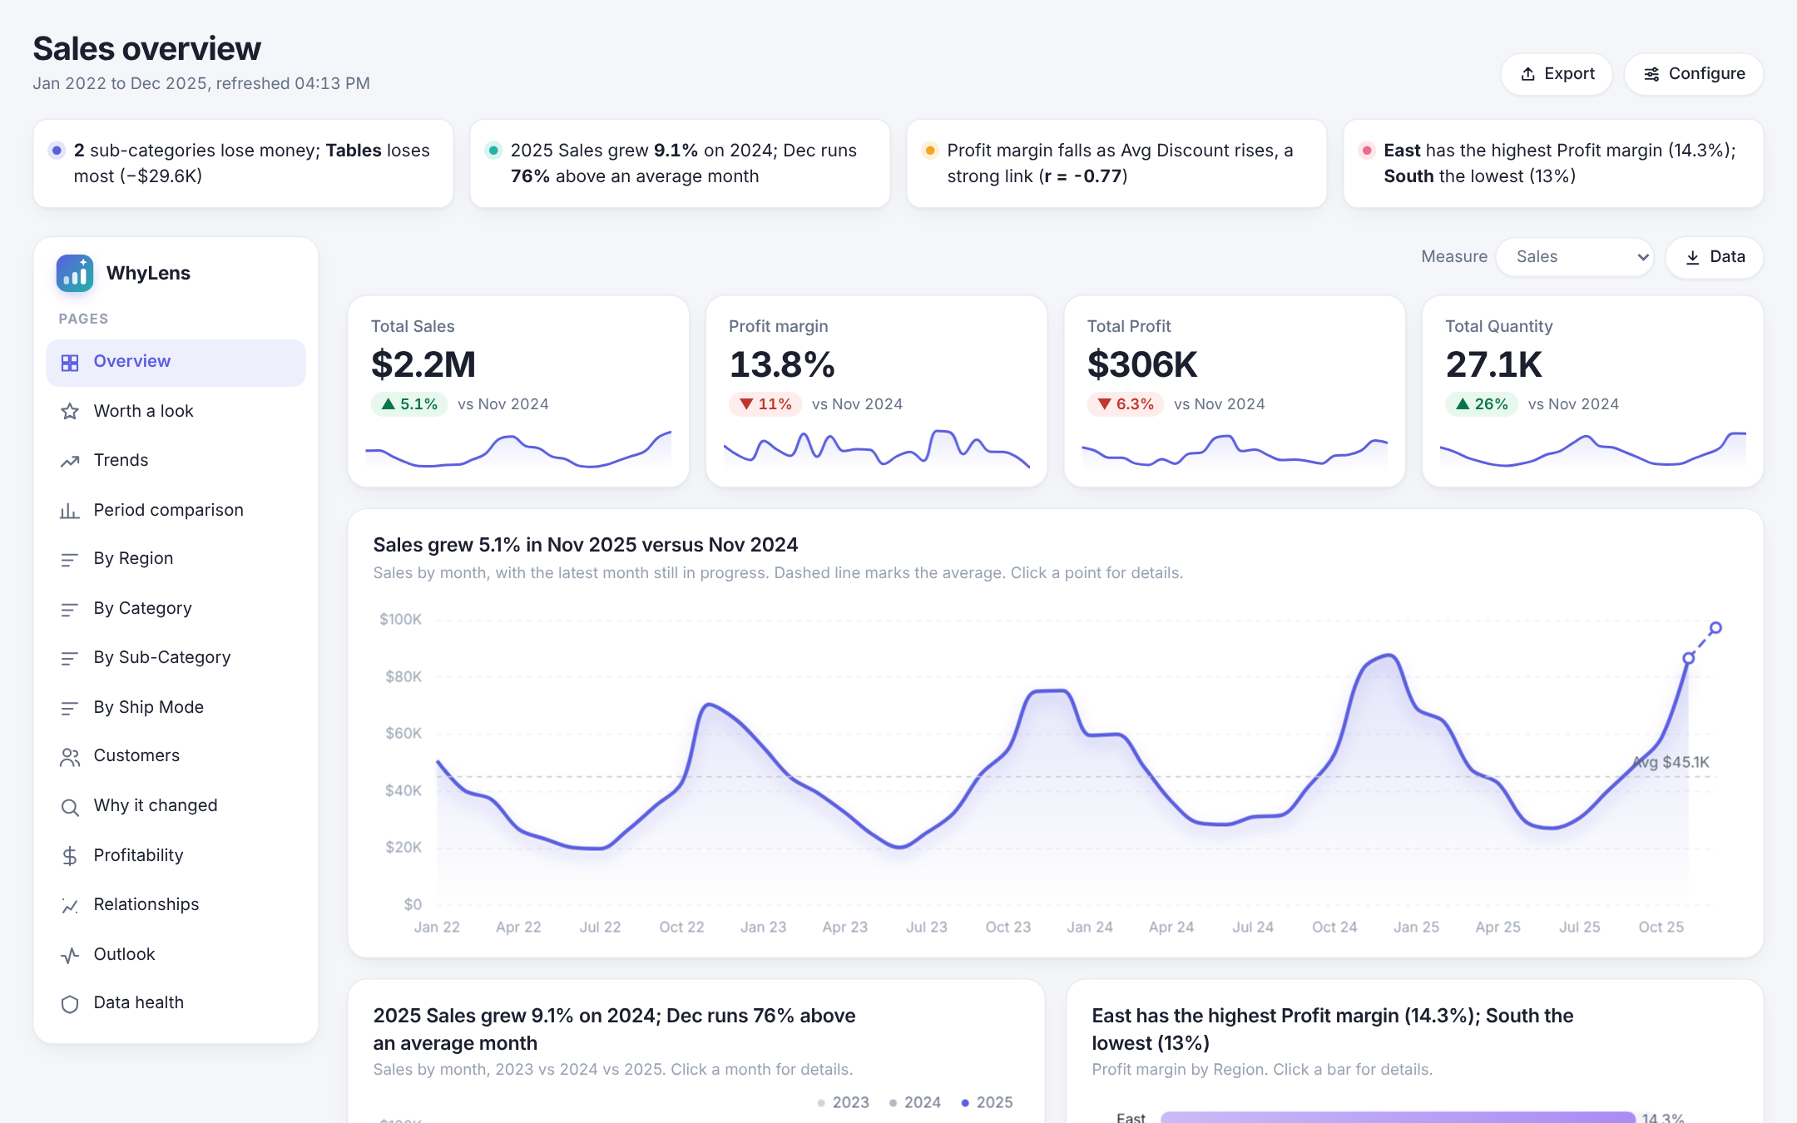The height and width of the screenshot is (1123, 1797).
Task: Navigate to Relationships page
Action: point(176,905)
